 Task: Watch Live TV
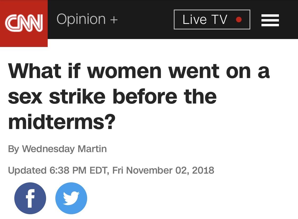[x=212, y=19]
